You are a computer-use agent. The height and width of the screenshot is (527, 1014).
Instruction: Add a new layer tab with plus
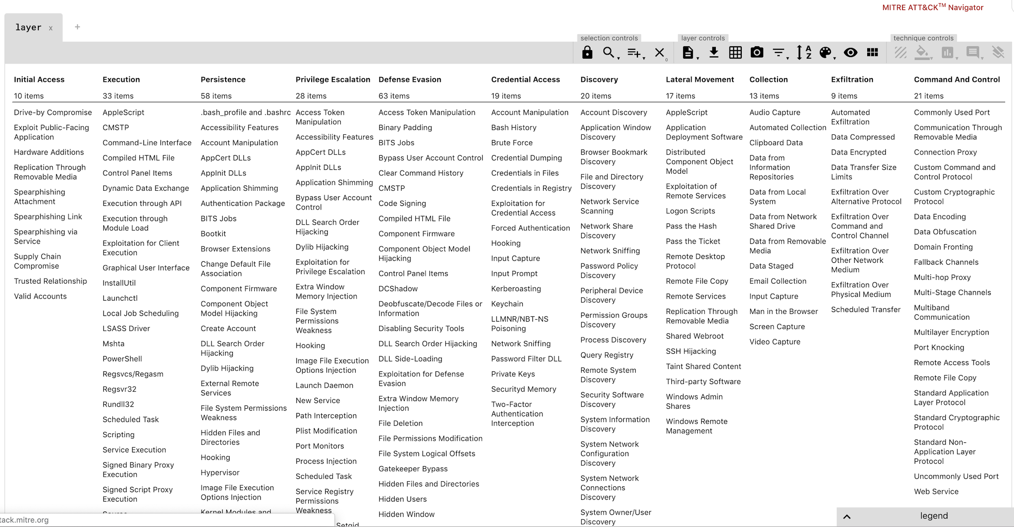pyautogui.click(x=77, y=27)
